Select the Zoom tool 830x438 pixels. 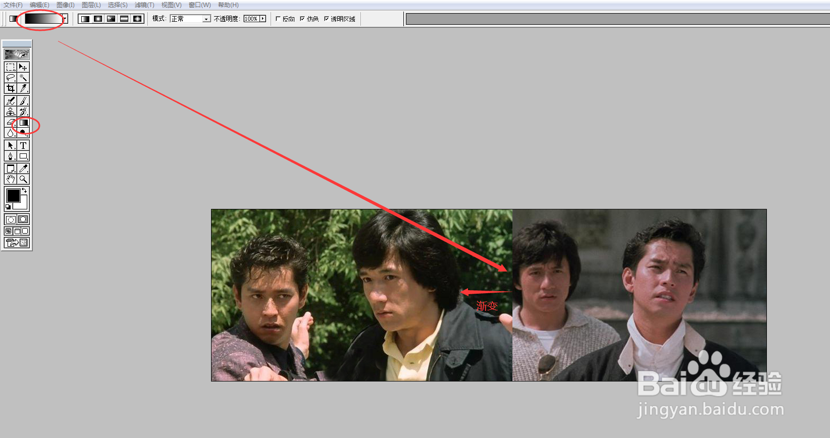tap(23, 179)
